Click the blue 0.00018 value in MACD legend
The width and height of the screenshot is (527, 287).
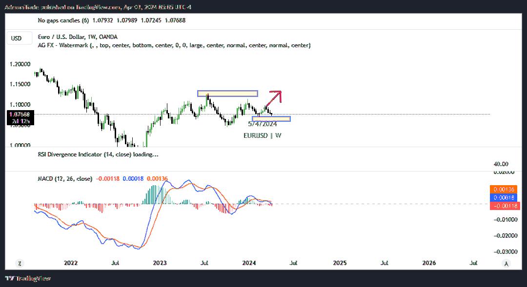tap(133, 178)
